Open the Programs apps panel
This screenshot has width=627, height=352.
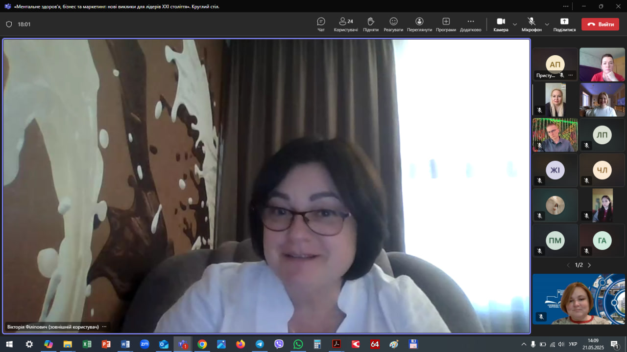[446, 24]
